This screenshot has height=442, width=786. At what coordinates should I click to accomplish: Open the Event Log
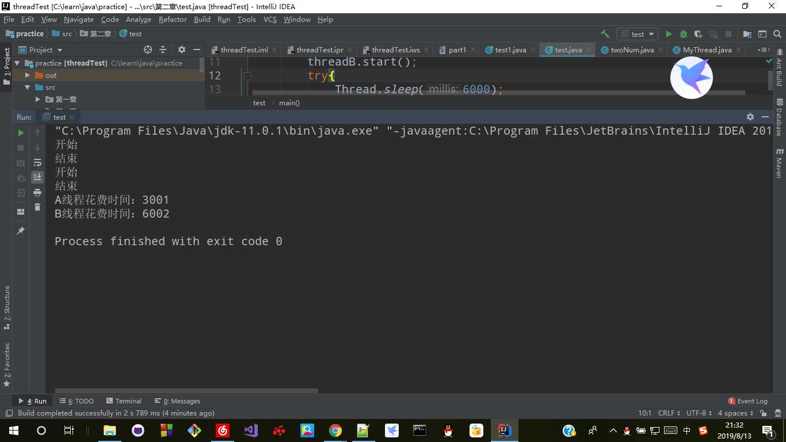[x=748, y=401]
